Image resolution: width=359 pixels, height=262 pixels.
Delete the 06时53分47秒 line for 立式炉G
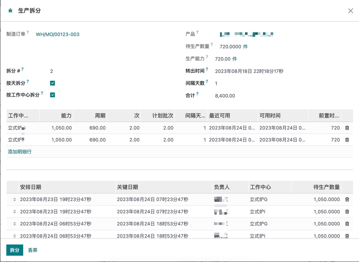[x=347, y=224]
